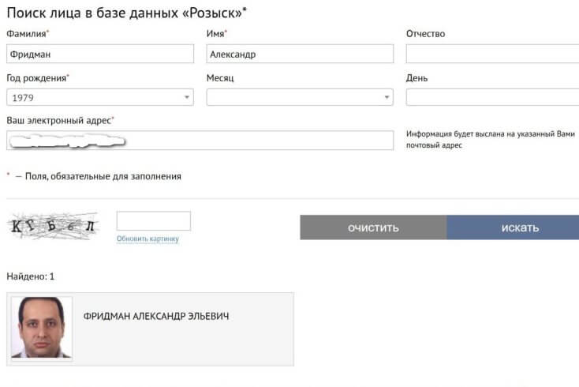Click the captcha code entry box

[154, 221]
